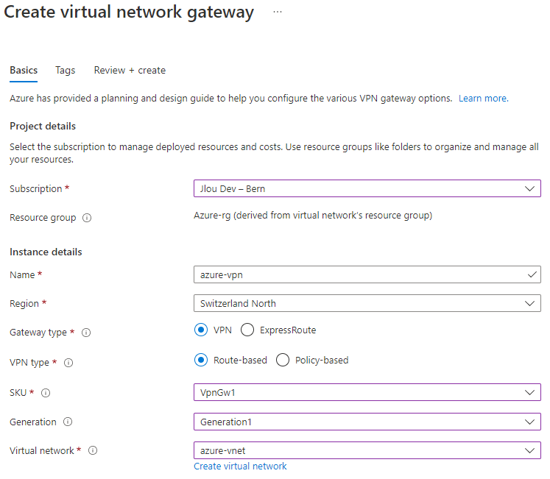Show SKU info icon
The width and height of the screenshot is (550, 479).
click(46, 393)
